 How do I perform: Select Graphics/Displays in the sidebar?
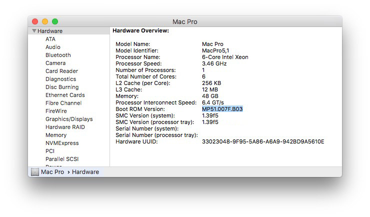(69, 119)
